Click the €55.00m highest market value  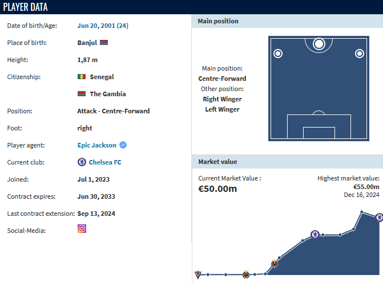pos(366,187)
